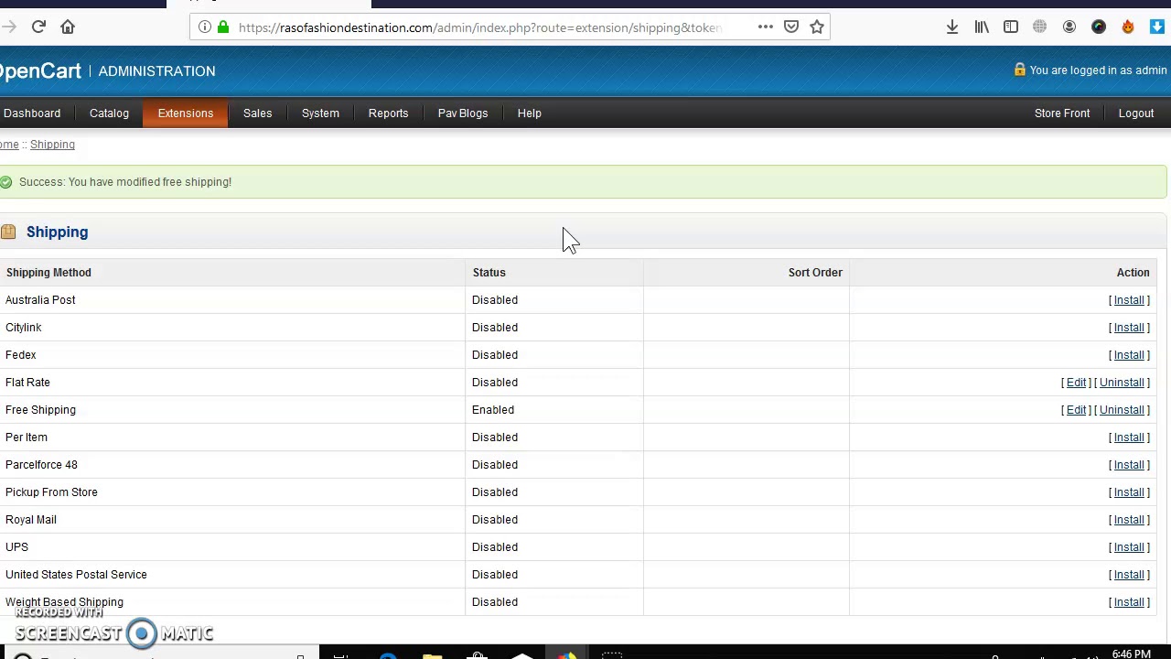Install Citylink shipping method
Viewport: 1171px width, 659px height.
[1129, 328]
